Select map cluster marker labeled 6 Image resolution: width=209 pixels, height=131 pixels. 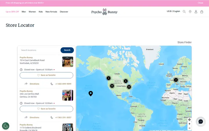coord(126,81)
